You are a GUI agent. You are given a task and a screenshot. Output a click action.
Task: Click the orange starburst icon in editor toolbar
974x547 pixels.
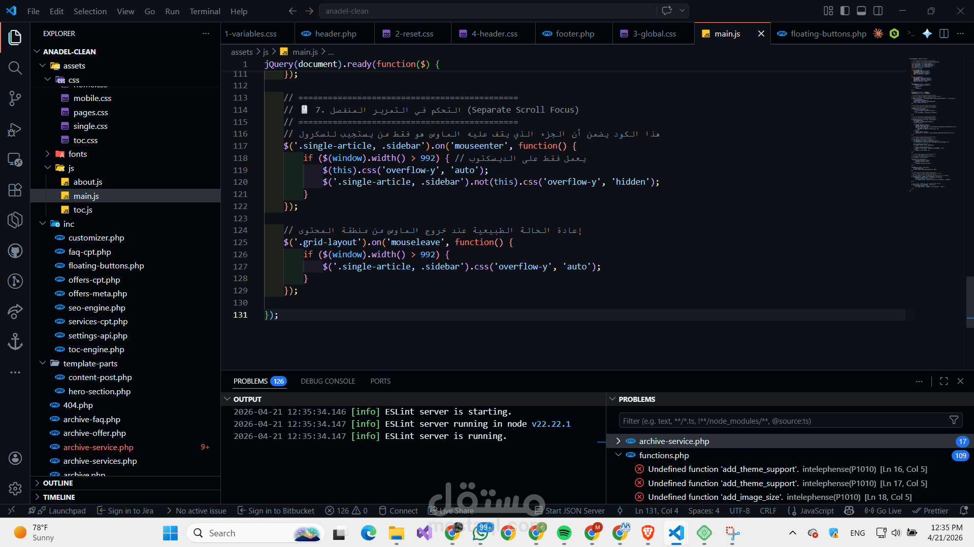[x=878, y=33]
